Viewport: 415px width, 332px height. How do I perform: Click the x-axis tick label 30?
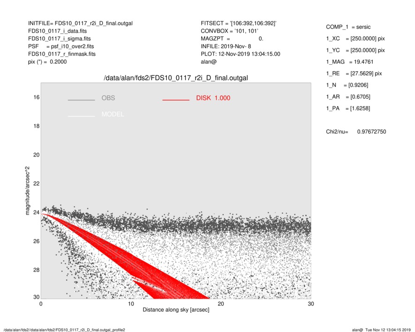tap(311, 304)
